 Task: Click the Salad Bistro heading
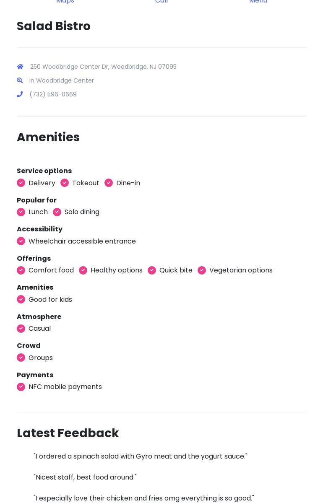54,26
